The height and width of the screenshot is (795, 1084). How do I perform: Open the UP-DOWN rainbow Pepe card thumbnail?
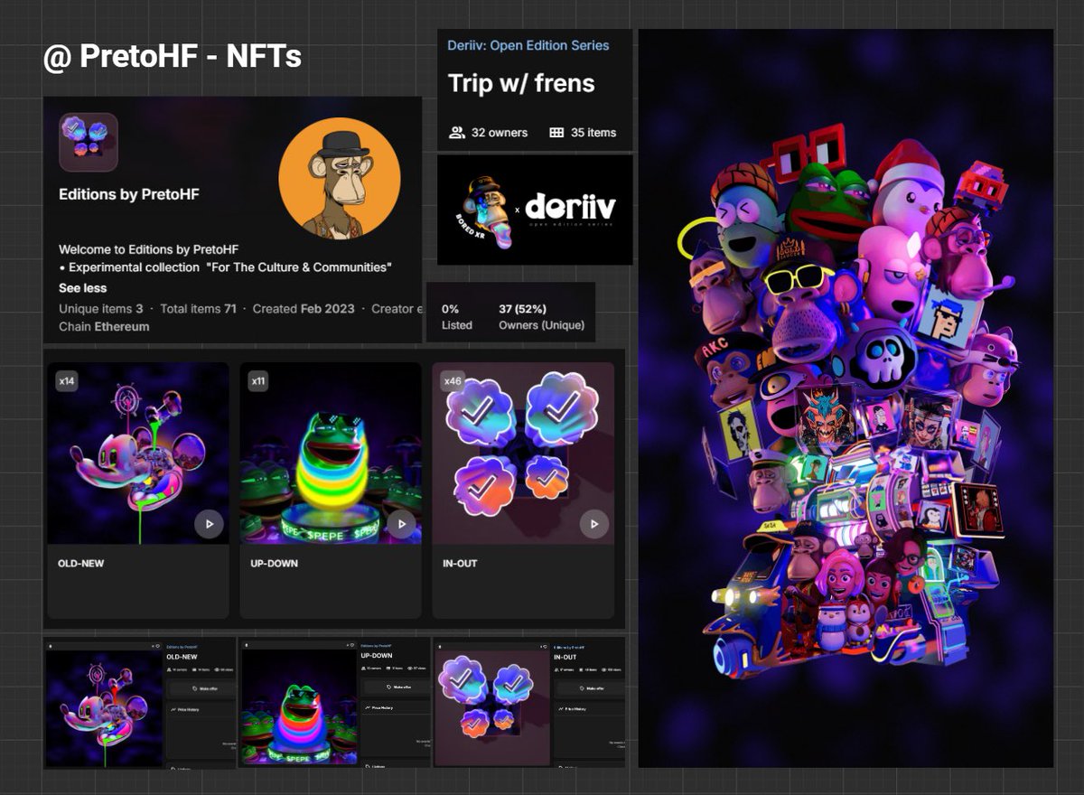tap(331, 454)
